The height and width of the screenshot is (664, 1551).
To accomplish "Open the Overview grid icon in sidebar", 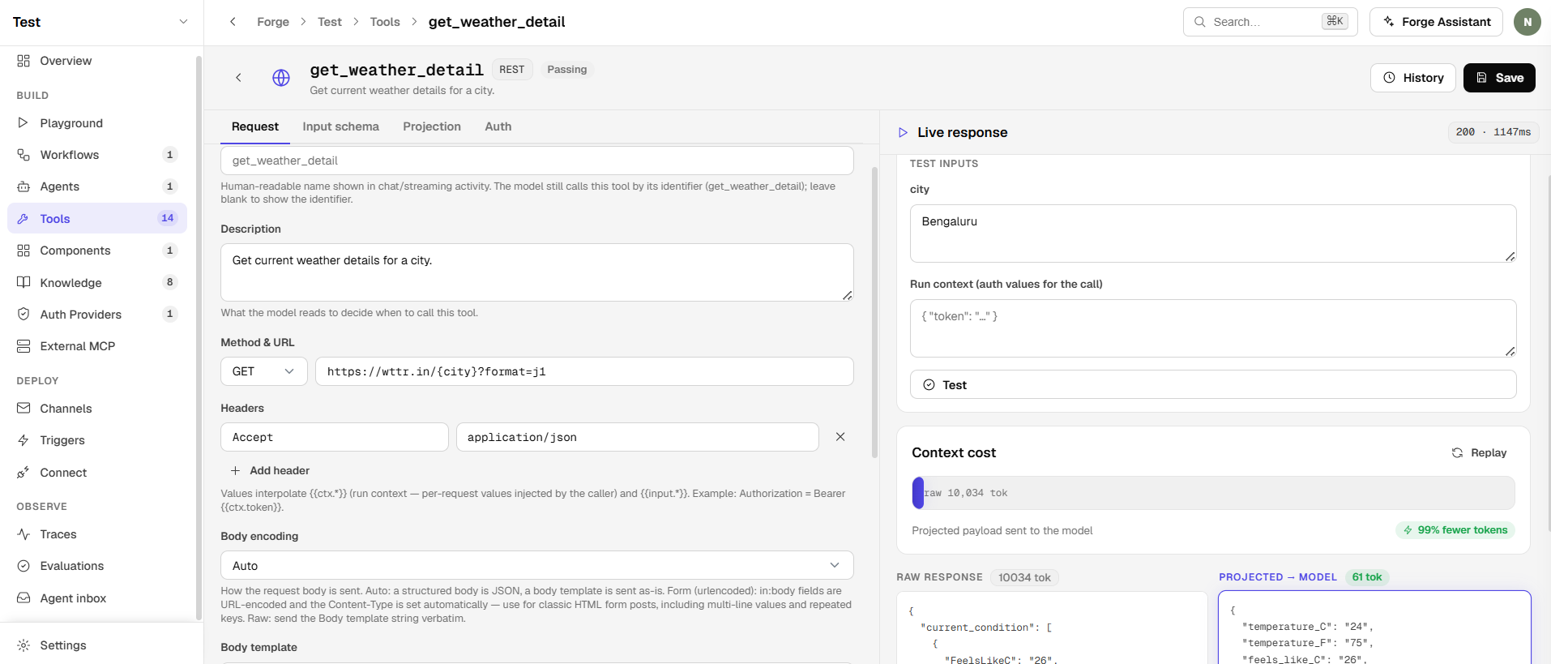I will click(23, 61).
